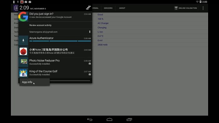Viewport: 219px width, 123px height.
Task: Tap the Azure Authenticator download icon
Action: (23, 40)
